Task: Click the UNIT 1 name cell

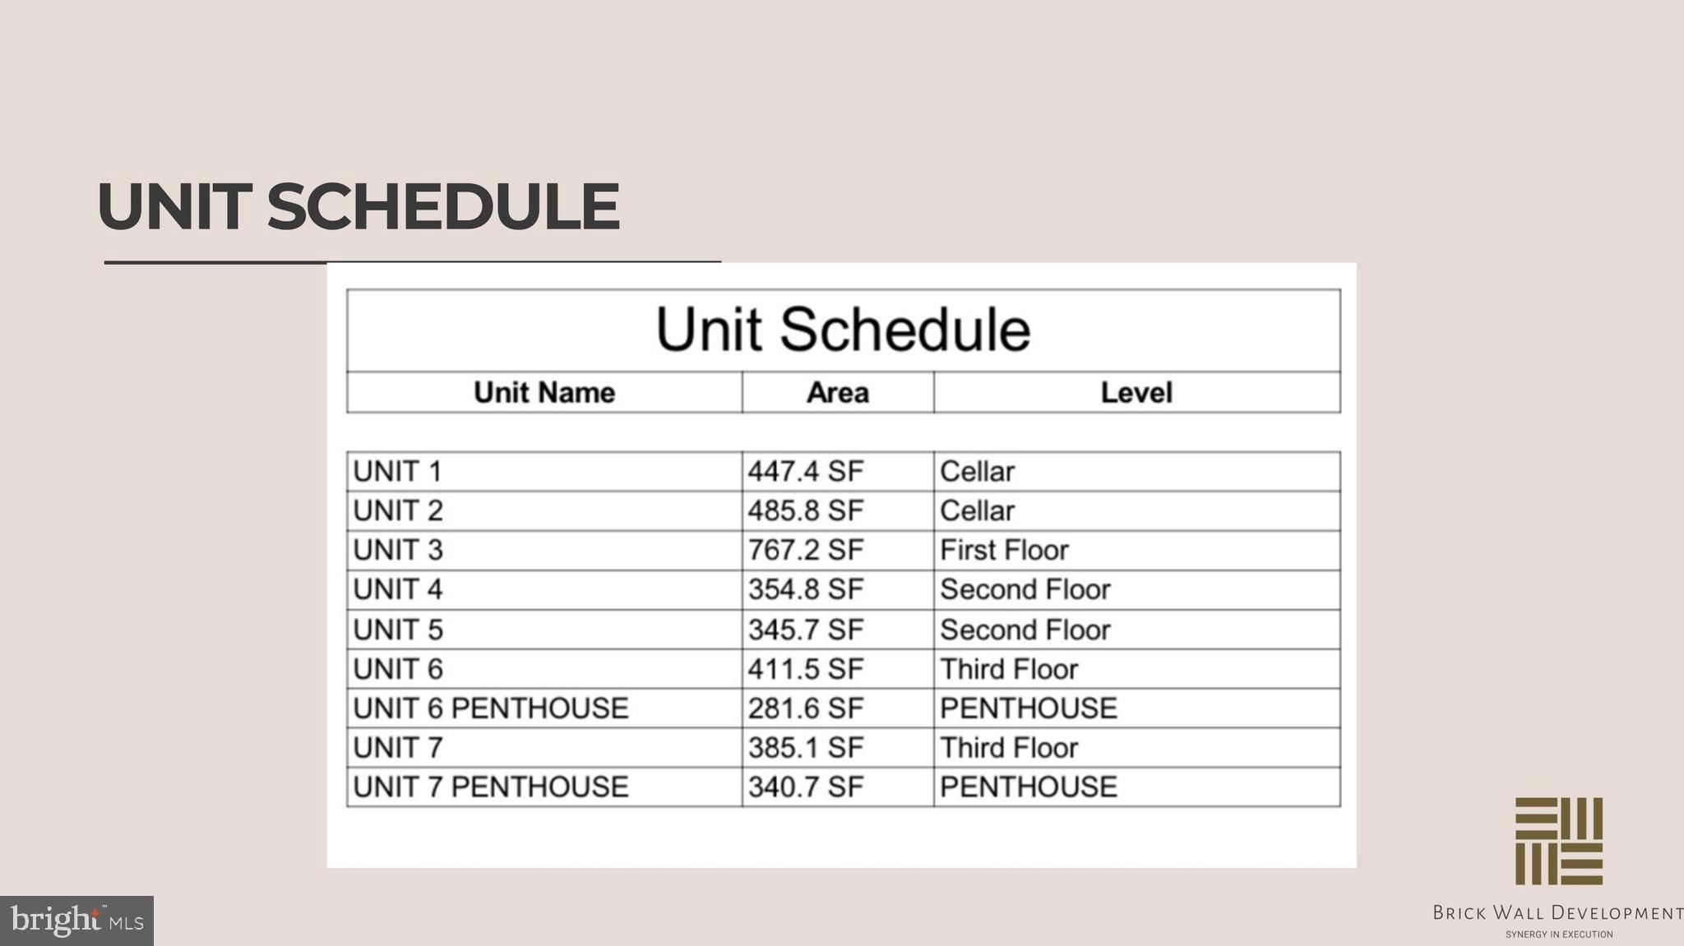Action: 398,472
